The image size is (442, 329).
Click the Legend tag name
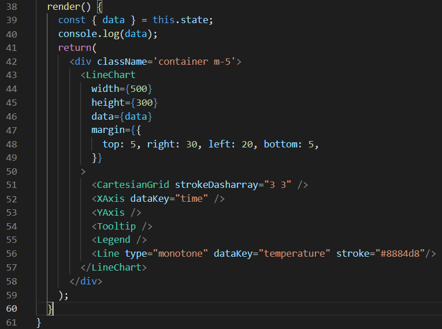tap(114, 240)
